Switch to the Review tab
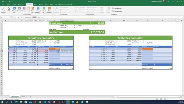184x104 pixels. 41,5
